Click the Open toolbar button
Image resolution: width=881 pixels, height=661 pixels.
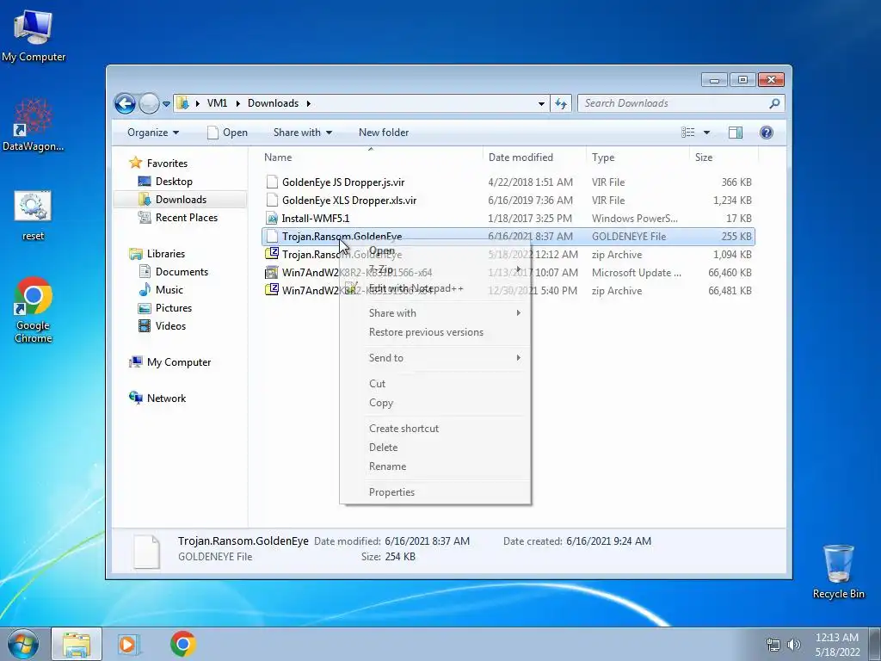pos(227,132)
